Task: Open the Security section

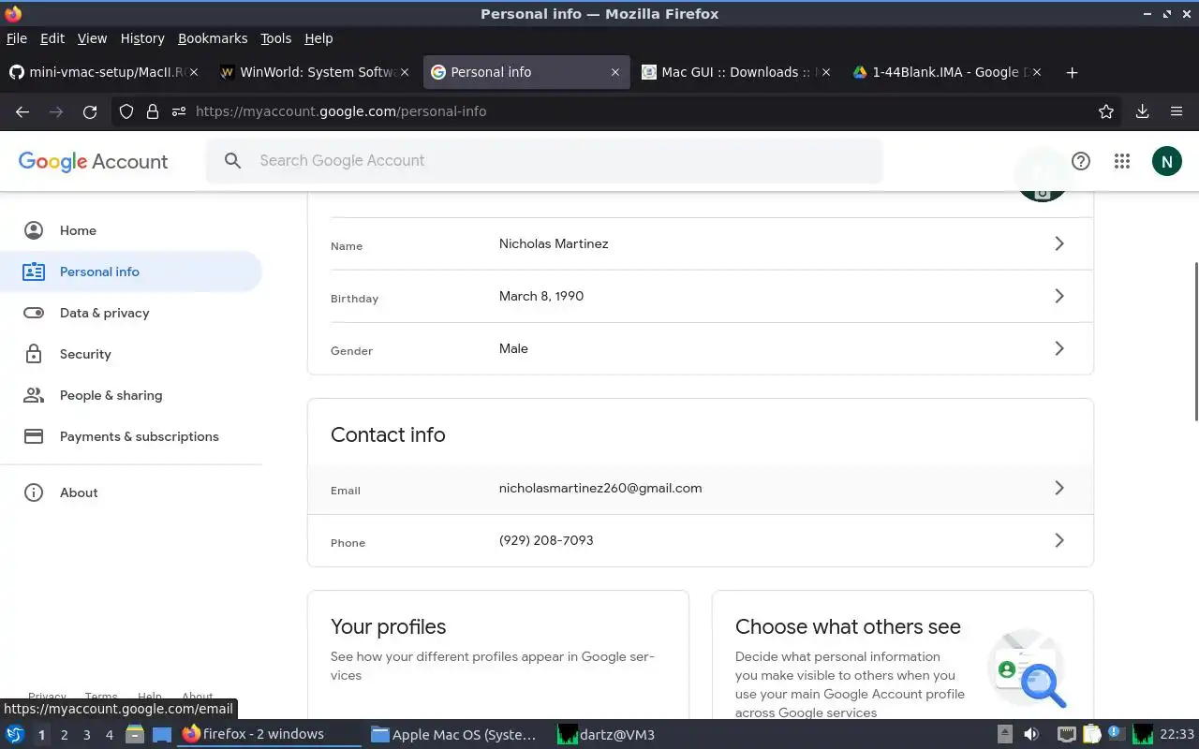Action: pyautogui.click(x=131, y=354)
